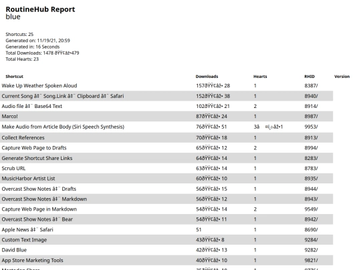Select "Make Audio from Article Body" shortcut name
361x270 pixels.
[63, 127]
